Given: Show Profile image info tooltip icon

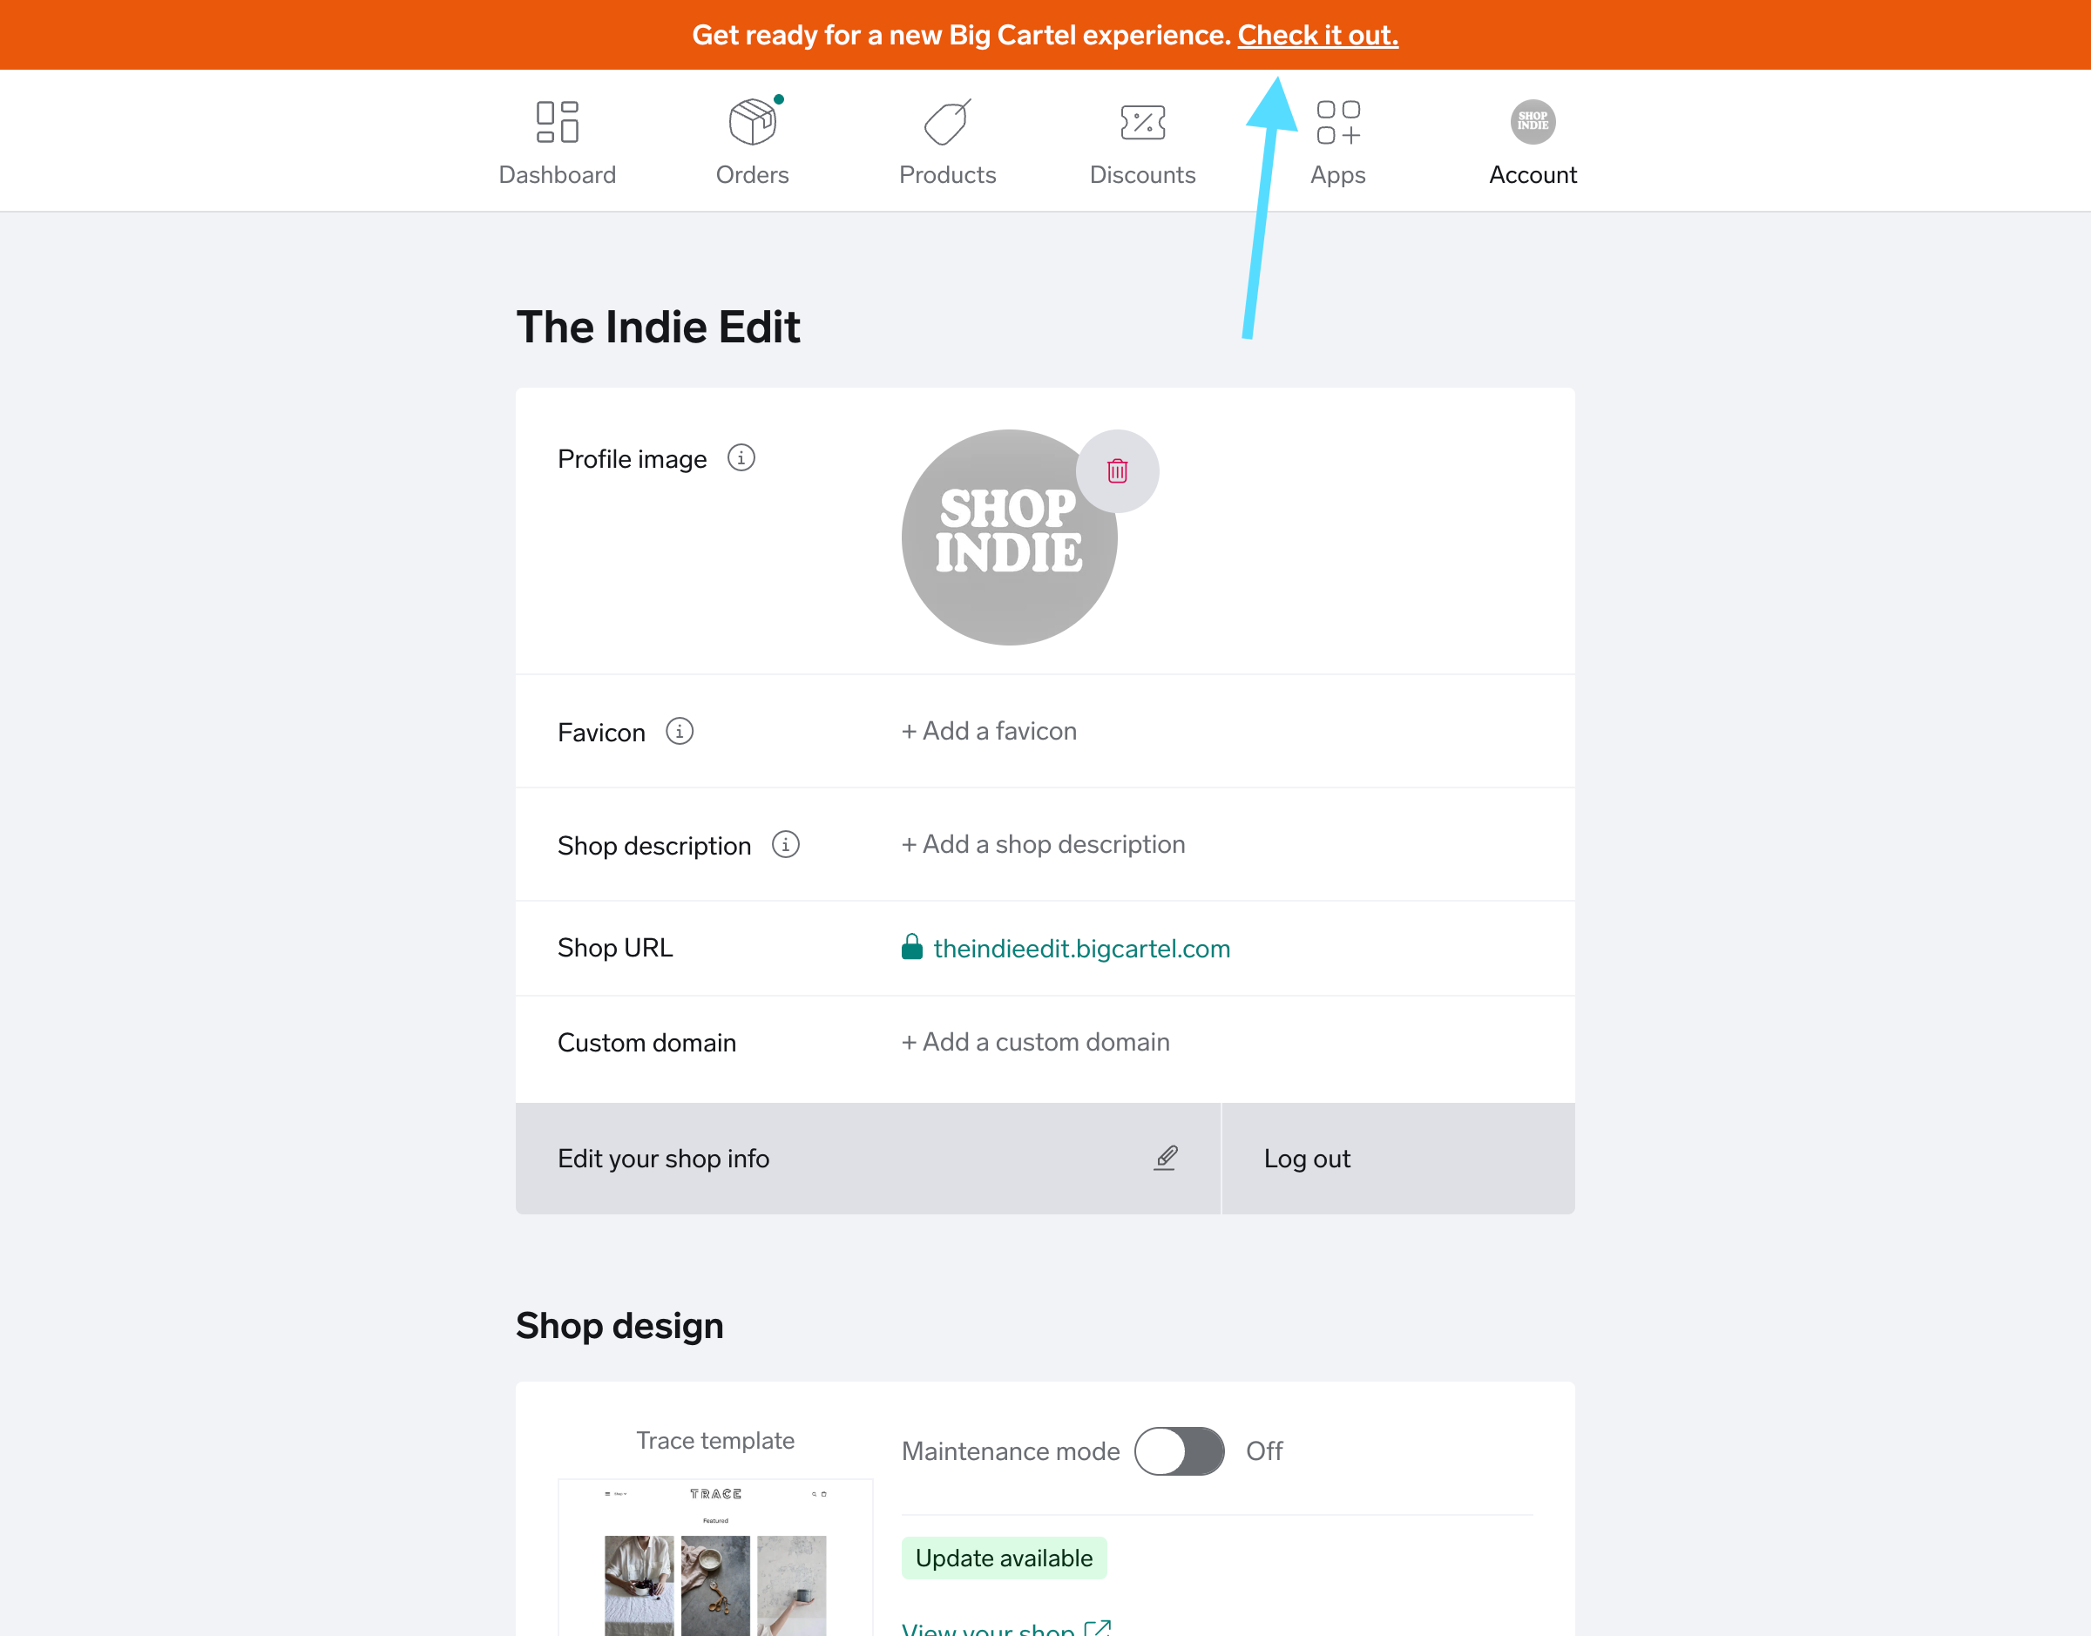Looking at the screenshot, I should [741, 458].
